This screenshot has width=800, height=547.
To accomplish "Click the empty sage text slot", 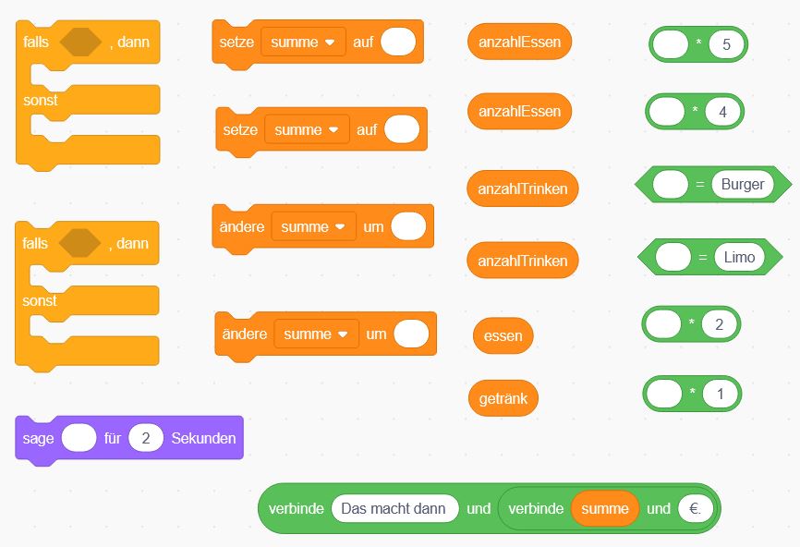I will click(79, 438).
